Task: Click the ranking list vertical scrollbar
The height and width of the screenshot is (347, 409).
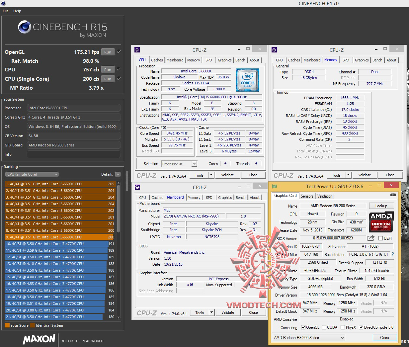Action: 119,208
